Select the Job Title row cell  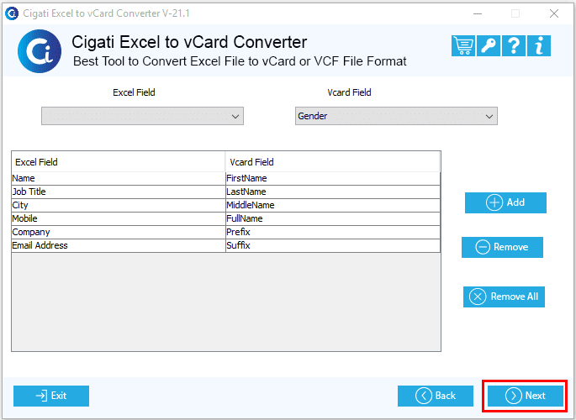(119, 192)
